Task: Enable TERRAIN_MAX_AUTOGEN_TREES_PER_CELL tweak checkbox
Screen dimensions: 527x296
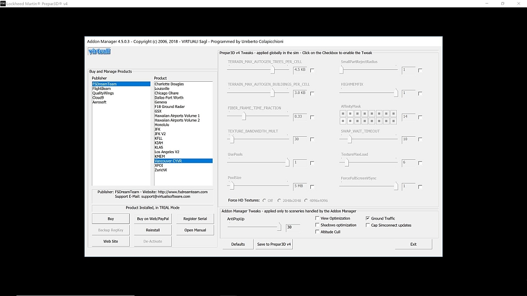Action: pyautogui.click(x=312, y=70)
